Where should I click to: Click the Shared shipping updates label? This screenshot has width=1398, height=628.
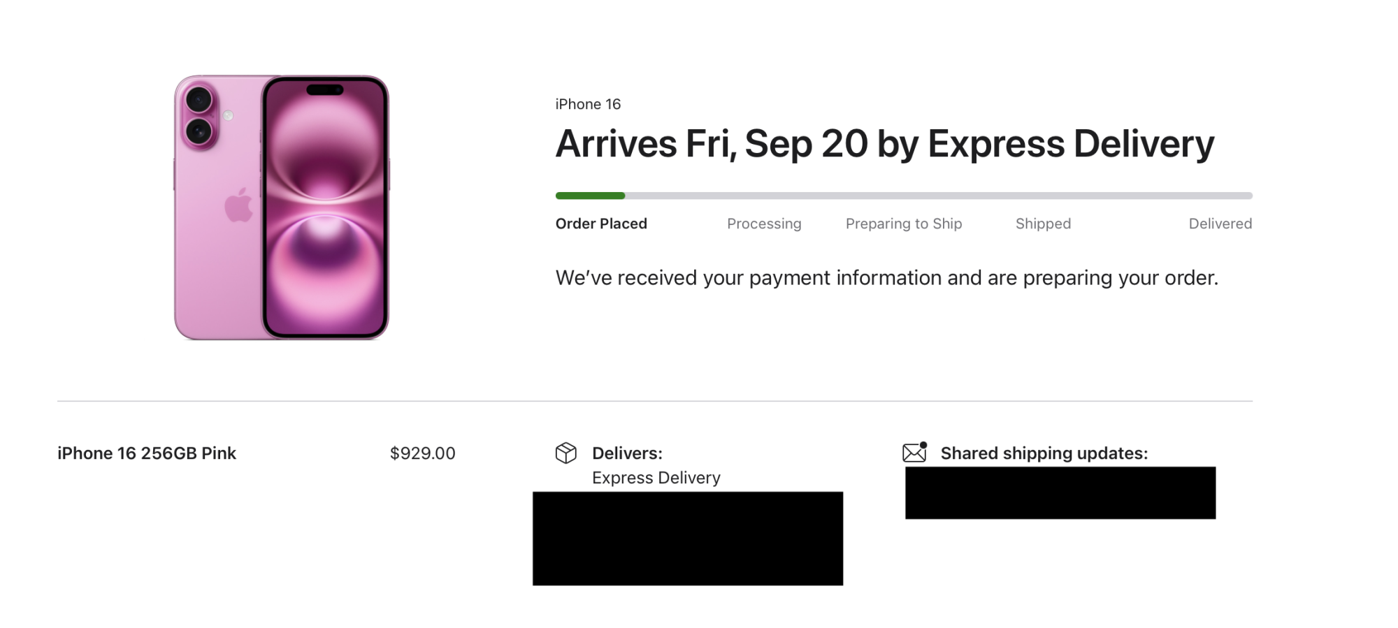1044,453
